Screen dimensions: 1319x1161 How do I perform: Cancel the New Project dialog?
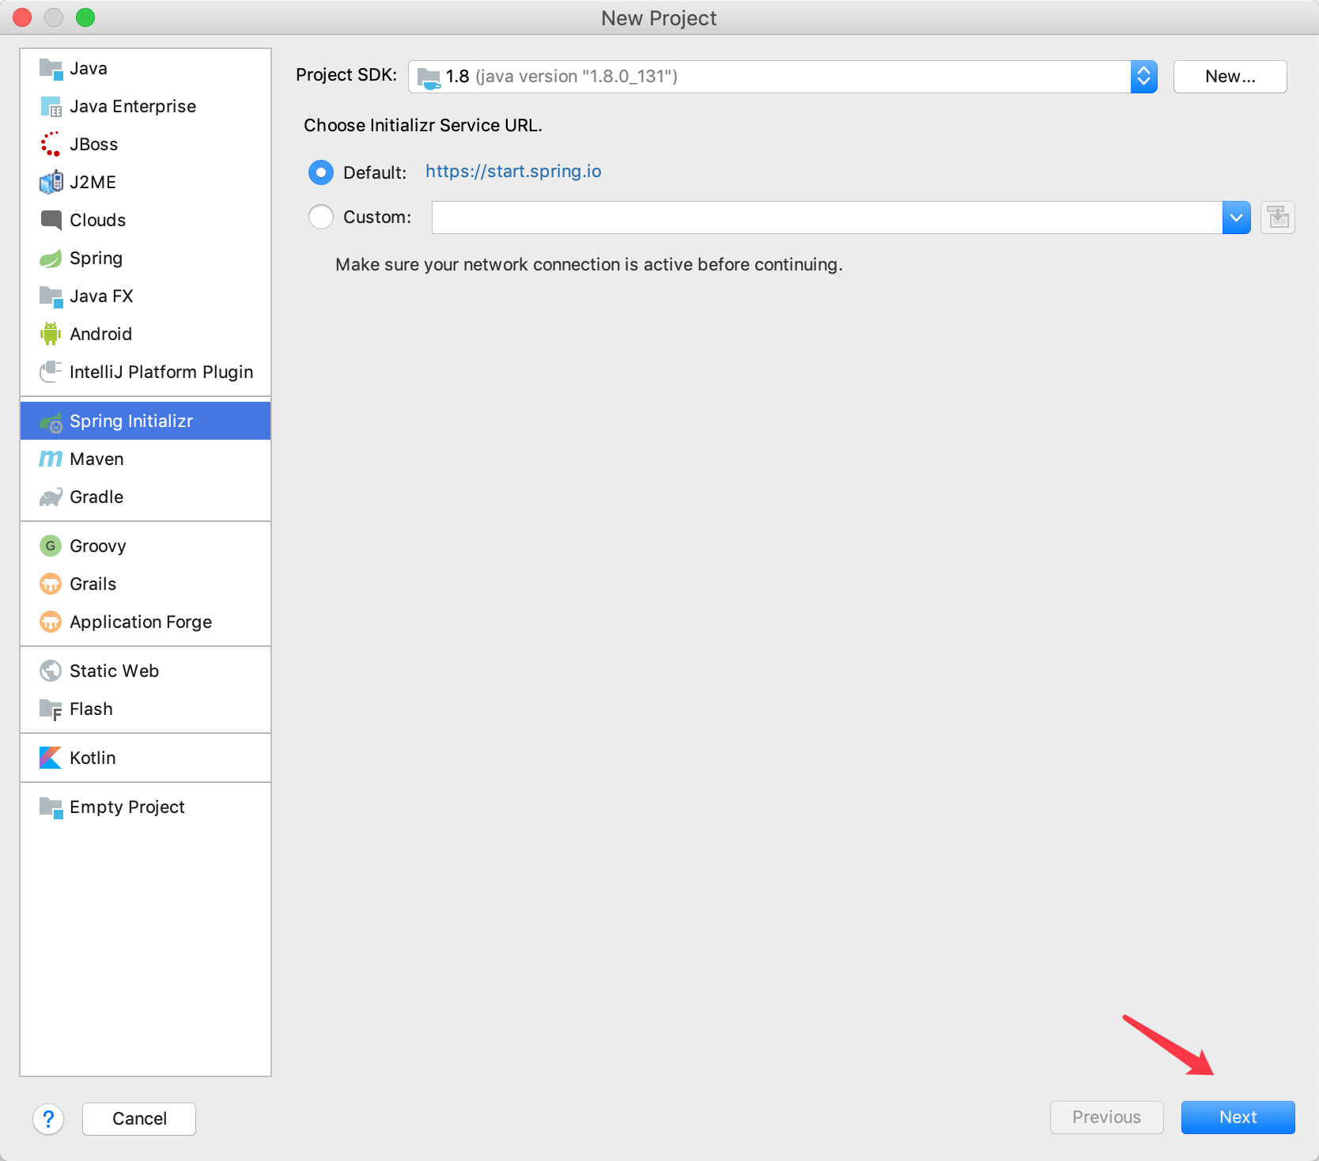point(139,1119)
